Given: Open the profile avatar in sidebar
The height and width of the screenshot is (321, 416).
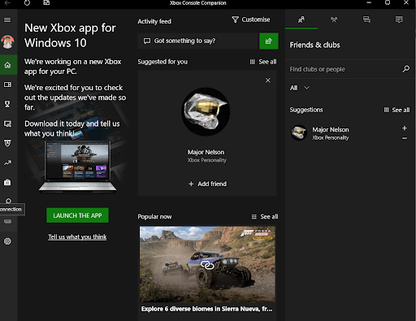Looking at the screenshot, I should (x=7, y=42).
